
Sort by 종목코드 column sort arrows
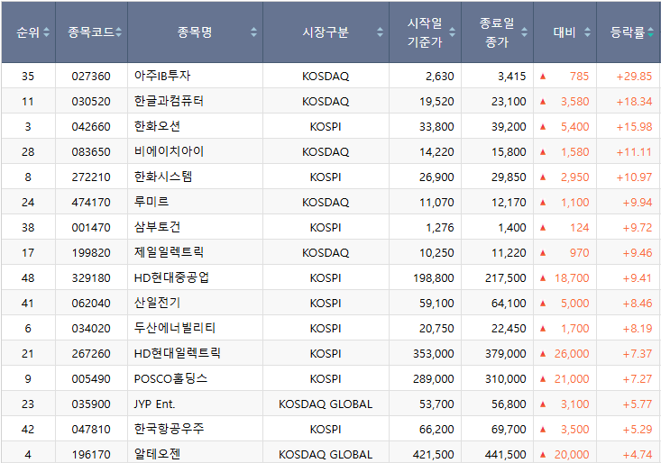pos(118,32)
